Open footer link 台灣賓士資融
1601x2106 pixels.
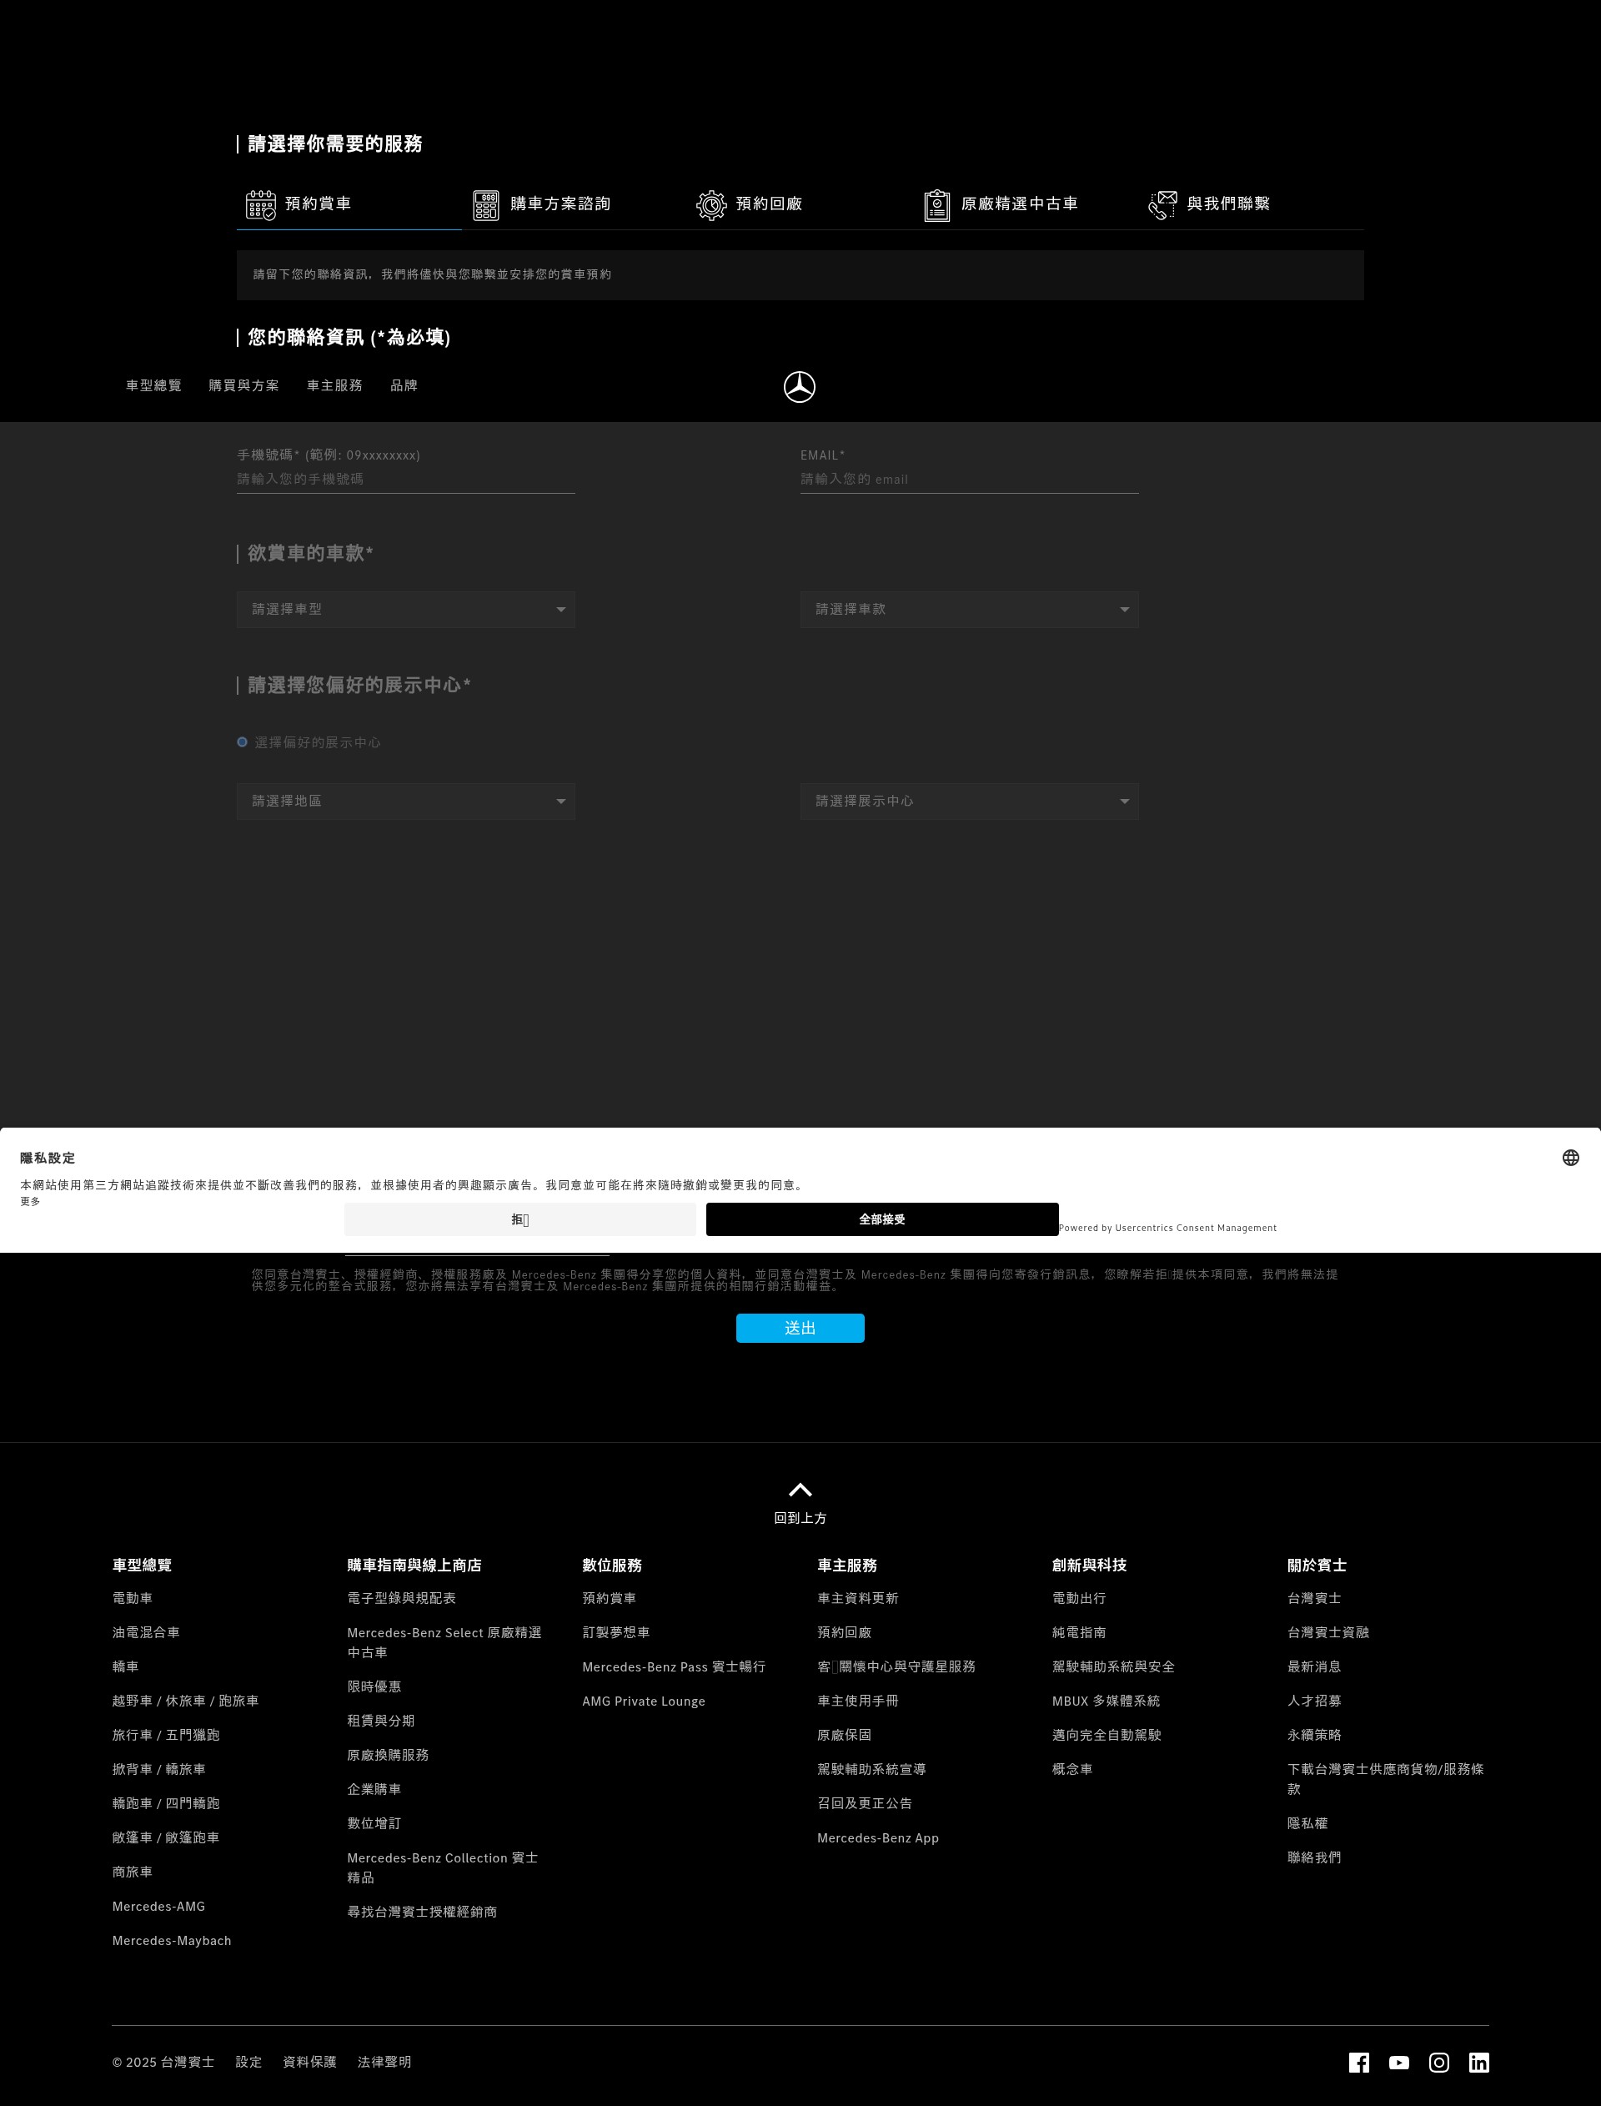[x=1327, y=1632]
